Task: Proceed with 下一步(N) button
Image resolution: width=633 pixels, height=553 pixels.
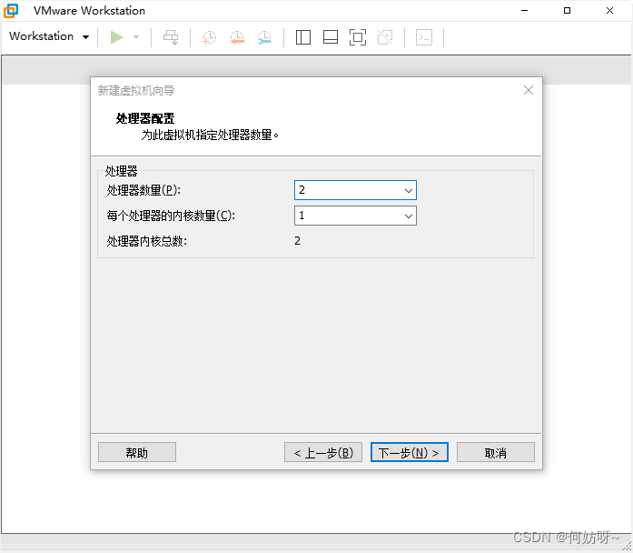Action: pos(410,452)
